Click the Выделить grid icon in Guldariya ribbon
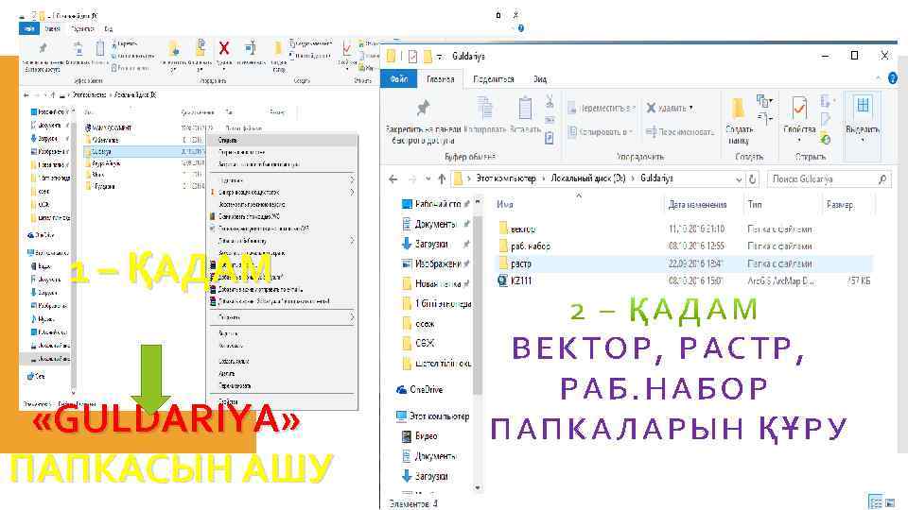Image resolution: width=908 pixels, height=510 pixels. [863, 105]
